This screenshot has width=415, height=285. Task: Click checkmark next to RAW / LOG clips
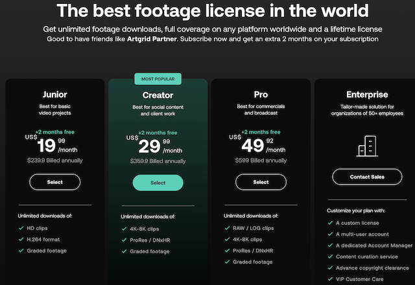tap(227, 228)
